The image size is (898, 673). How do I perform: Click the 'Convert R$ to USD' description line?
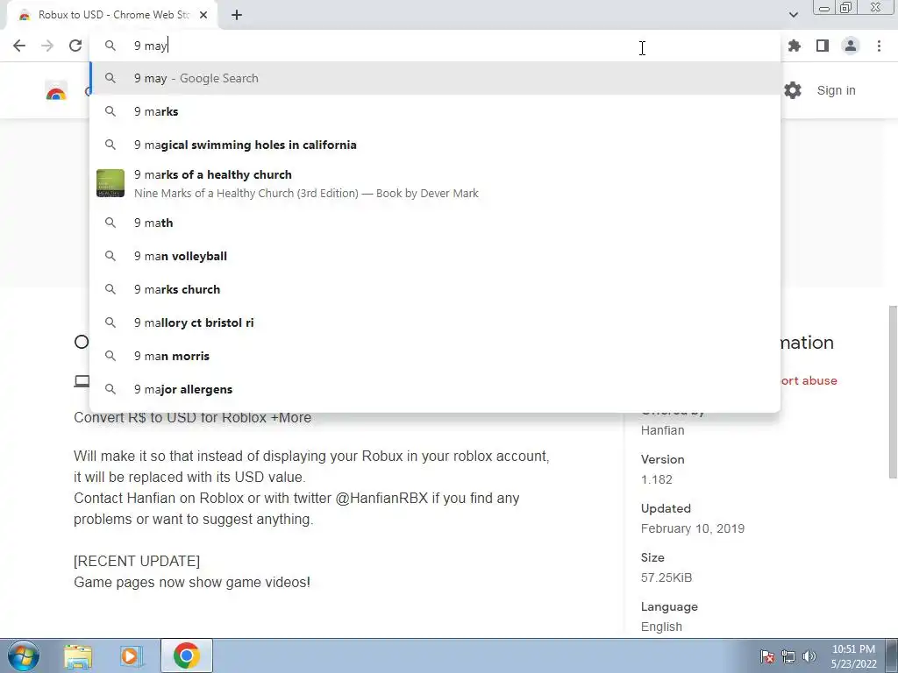click(x=192, y=417)
